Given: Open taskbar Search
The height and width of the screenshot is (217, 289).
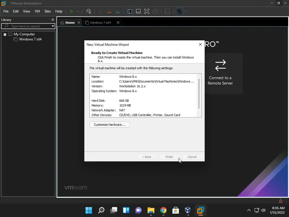Looking at the screenshot, I should [x=101, y=210].
